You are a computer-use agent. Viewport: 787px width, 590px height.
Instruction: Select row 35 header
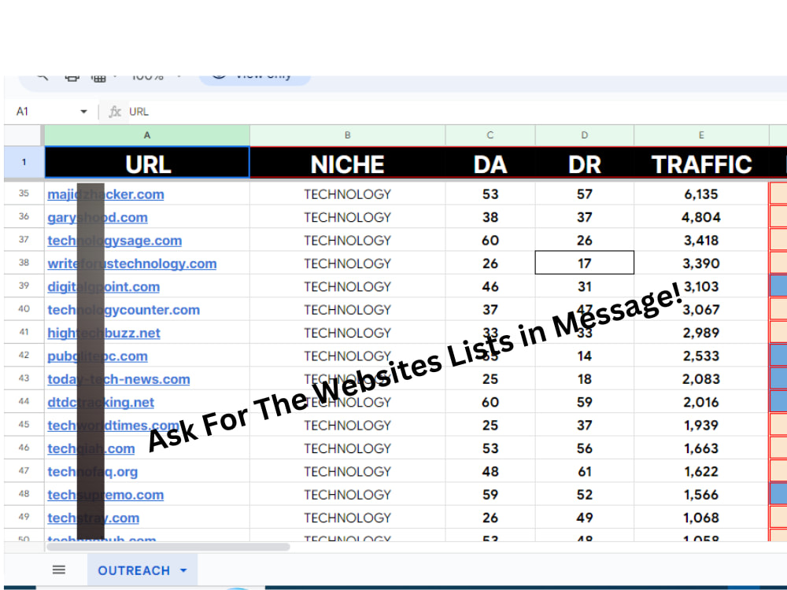[24, 194]
